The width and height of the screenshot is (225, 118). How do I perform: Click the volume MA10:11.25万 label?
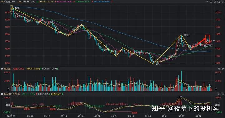[49, 69]
